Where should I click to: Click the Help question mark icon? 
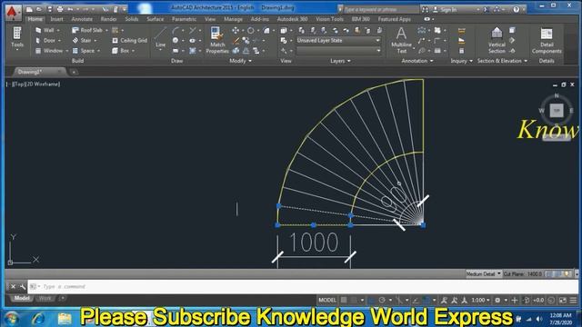517,9
